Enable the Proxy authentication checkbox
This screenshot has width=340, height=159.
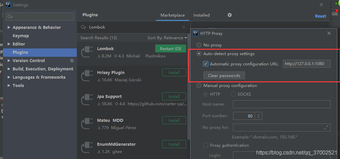(x=205, y=145)
